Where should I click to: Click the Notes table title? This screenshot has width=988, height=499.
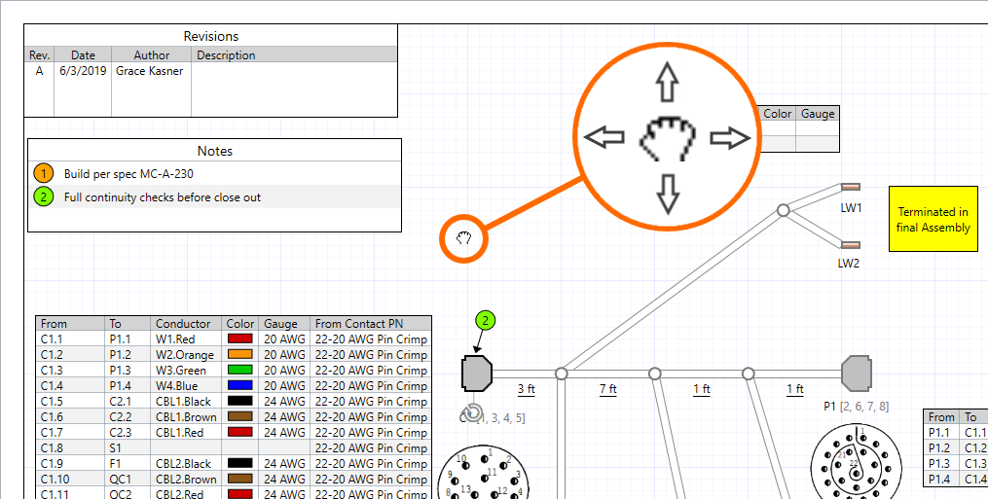215,151
